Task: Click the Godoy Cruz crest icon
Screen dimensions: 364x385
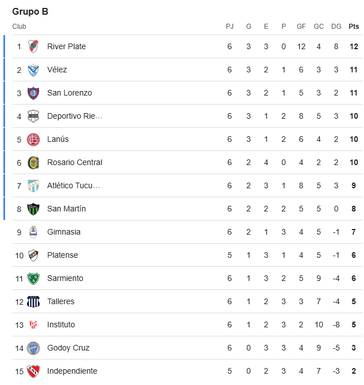Action: 33,348
